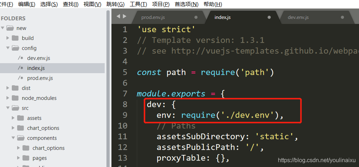Close the prod.env.js tab via unsaved dot

pos(196,17)
